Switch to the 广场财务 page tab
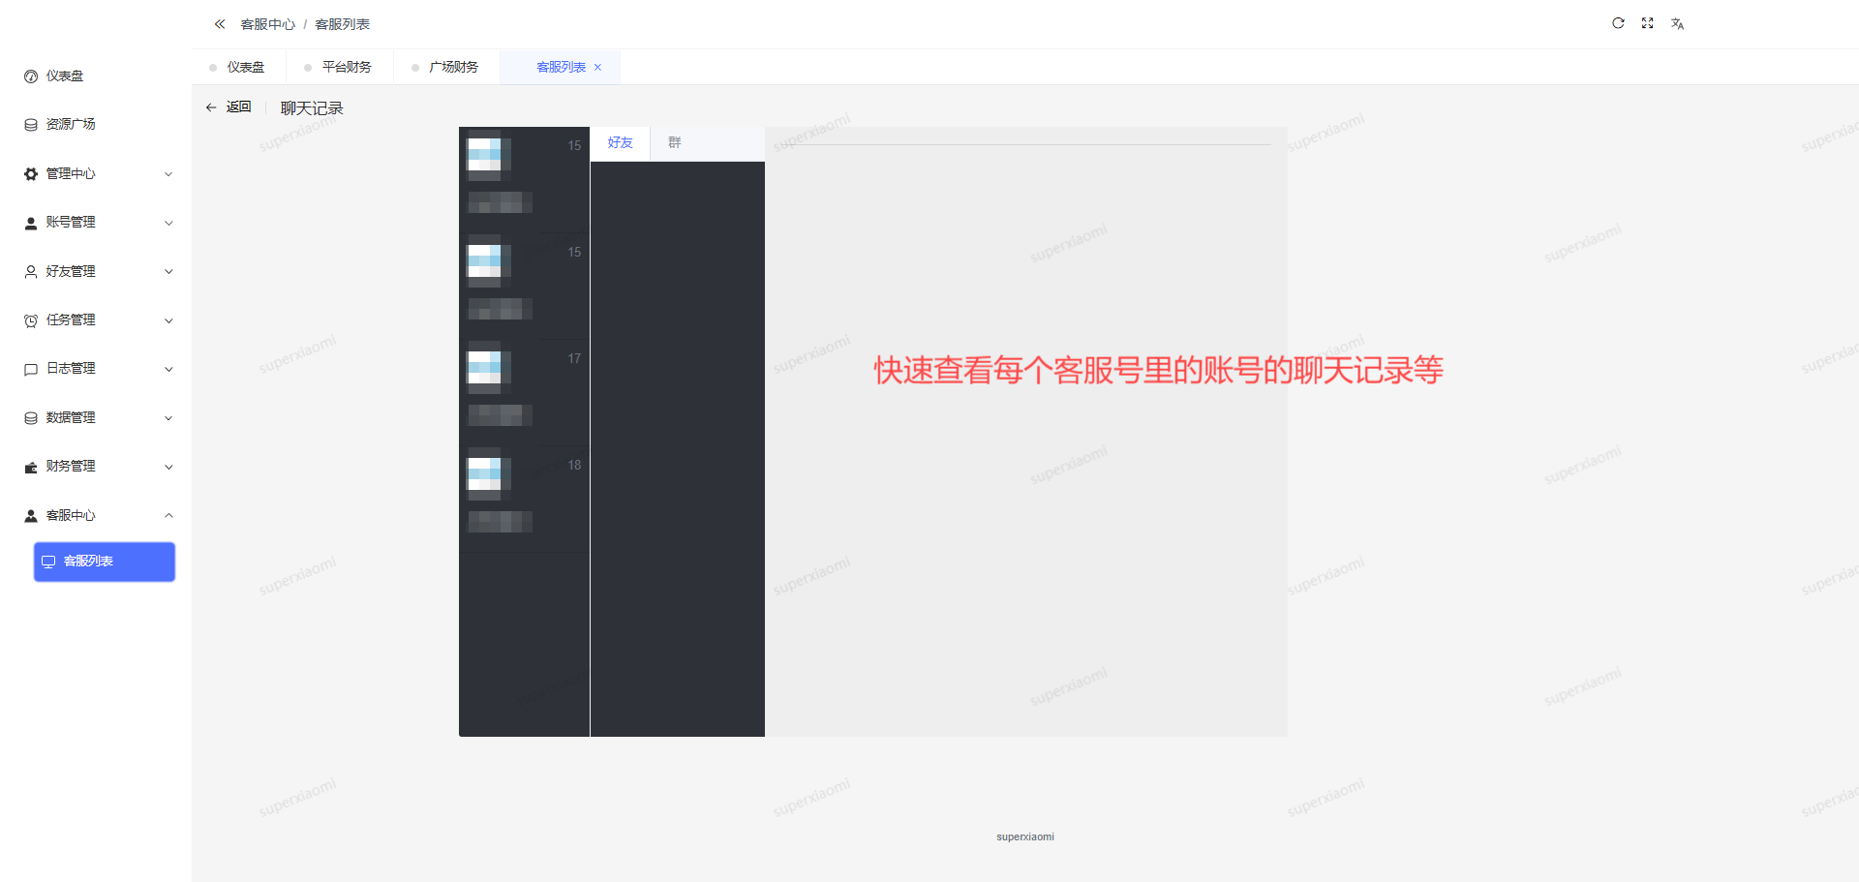The height and width of the screenshot is (882, 1859). coord(446,67)
